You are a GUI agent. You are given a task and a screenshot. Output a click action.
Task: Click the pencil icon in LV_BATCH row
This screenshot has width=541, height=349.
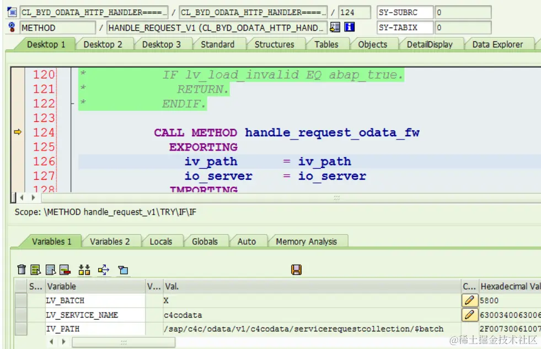469,300
